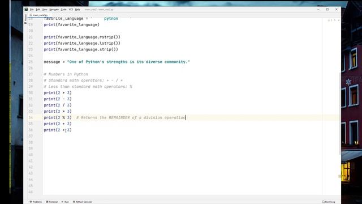Image resolution: width=362 pixels, height=204 pixels.
Task: Open the File menu
Action: coord(32,10)
